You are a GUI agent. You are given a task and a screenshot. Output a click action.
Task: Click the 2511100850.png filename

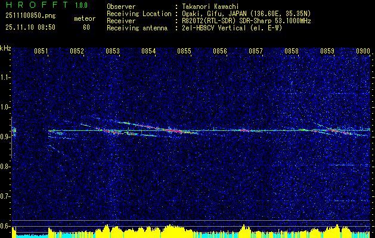(30, 16)
